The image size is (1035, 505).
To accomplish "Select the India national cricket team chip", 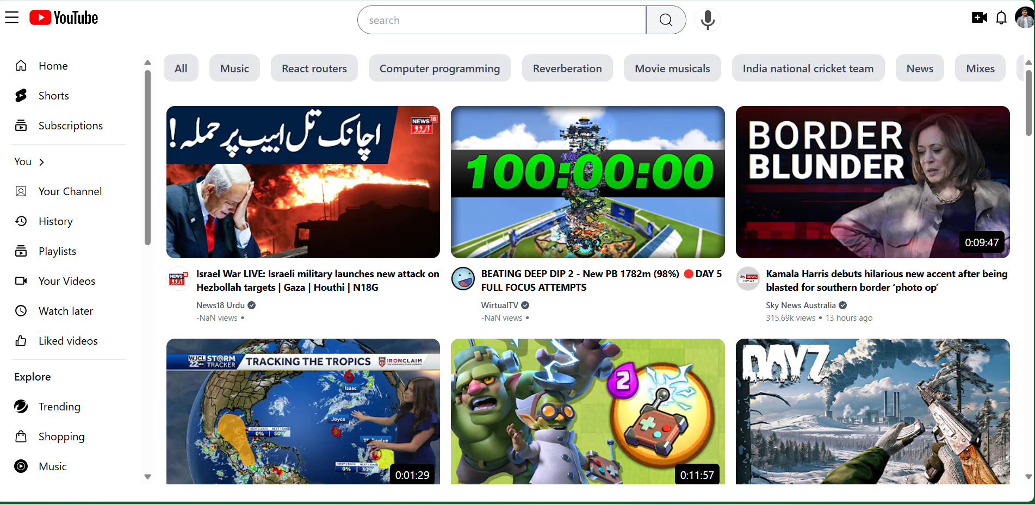I will [x=808, y=68].
